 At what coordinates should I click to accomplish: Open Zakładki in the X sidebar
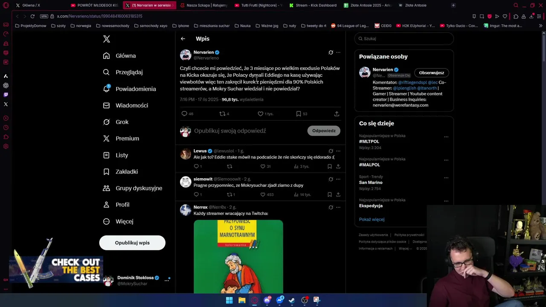click(121, 171)
